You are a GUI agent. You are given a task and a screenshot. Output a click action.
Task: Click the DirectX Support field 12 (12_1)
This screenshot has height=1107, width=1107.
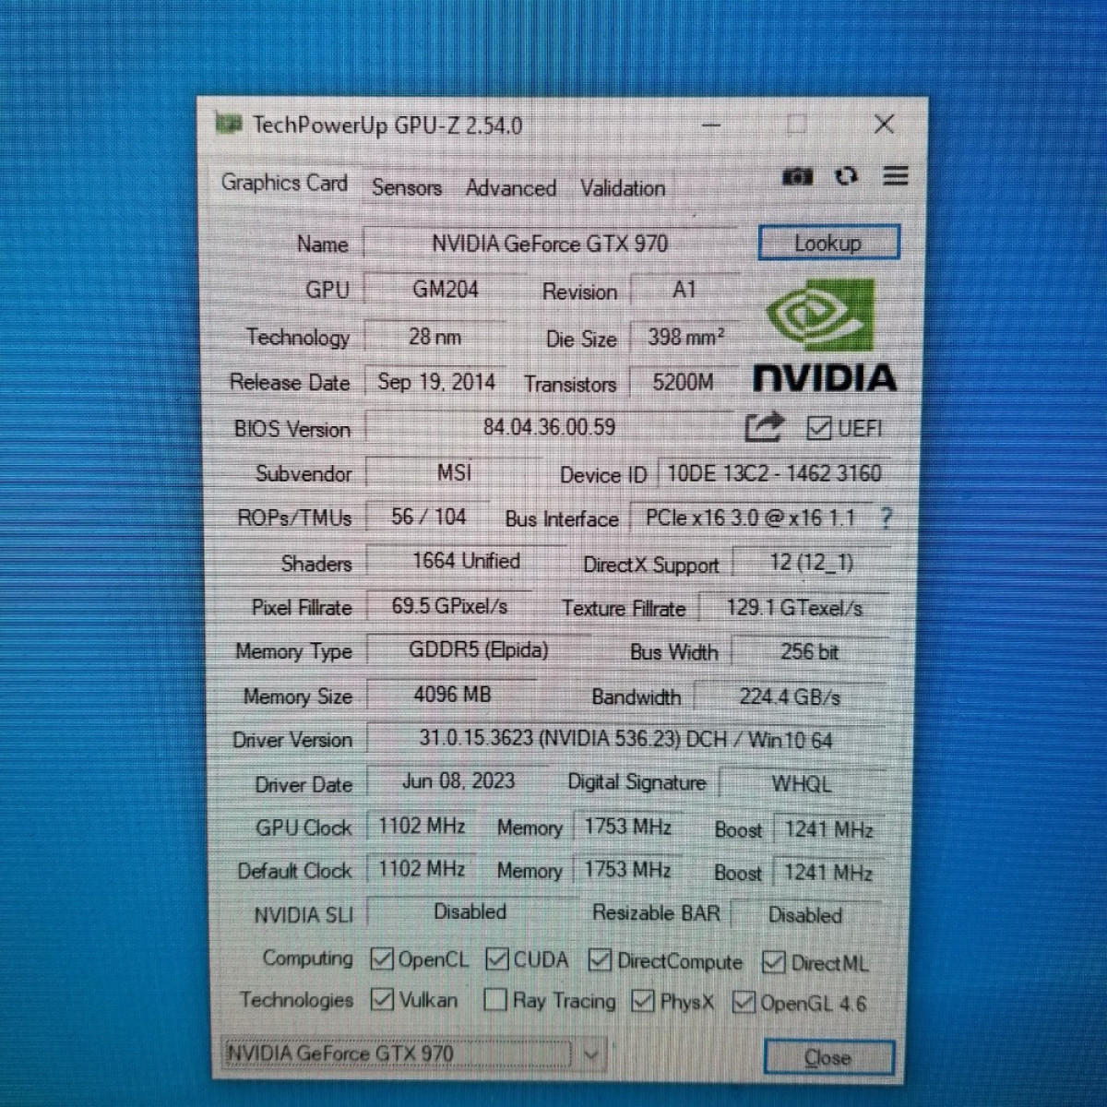coord(812,563)
